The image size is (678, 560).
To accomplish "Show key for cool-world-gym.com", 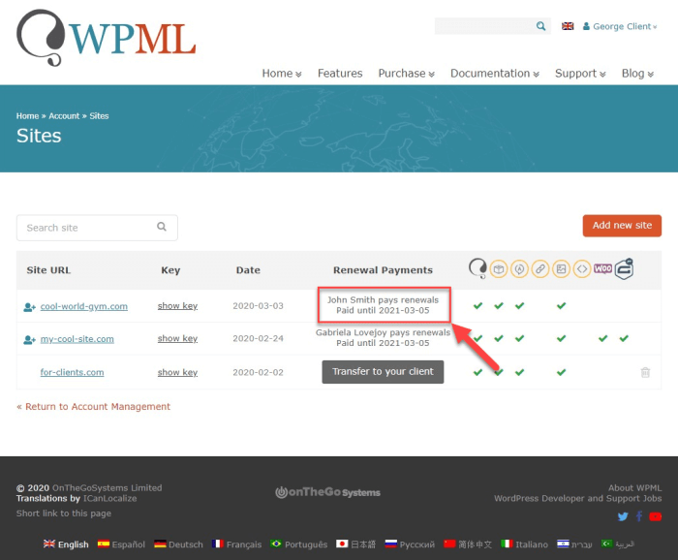I will coord(177,306).
